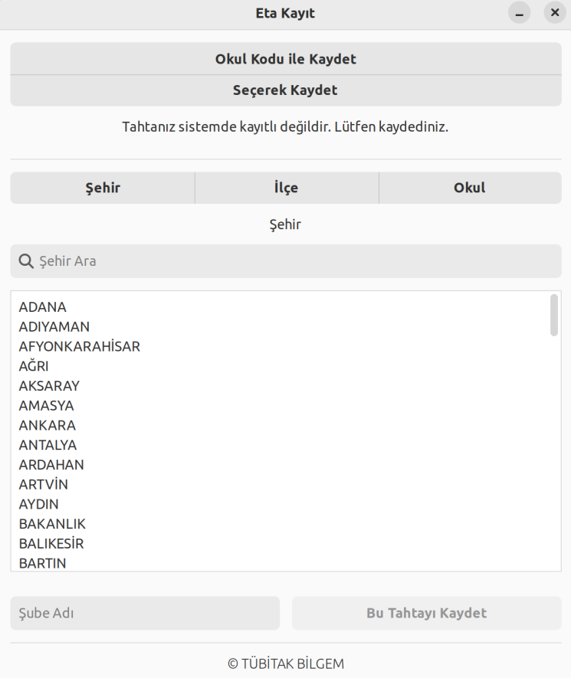Select ADANA from the city list
Screen dimensions: 571x678
(x=43, y=307)
